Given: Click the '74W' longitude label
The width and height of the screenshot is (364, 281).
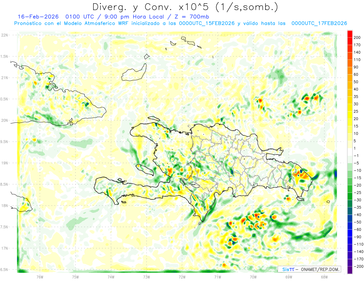Looking at the screenshot, I should [x=111, y=277].
